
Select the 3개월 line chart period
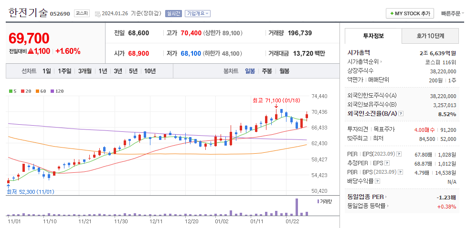click(x=85, y=71)
